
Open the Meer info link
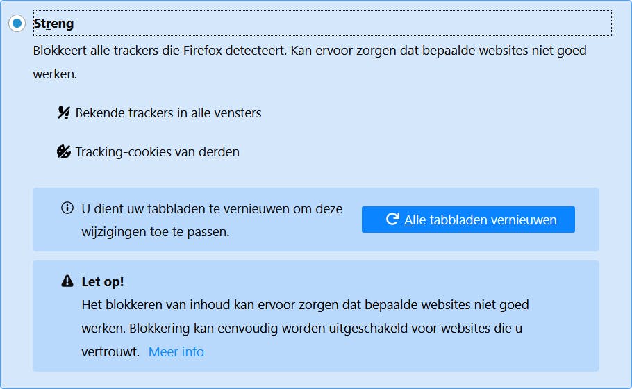point(176,351)
